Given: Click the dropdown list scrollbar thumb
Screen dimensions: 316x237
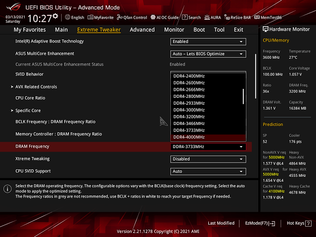Looking at the screenshot, I should [x=243, y=97].
